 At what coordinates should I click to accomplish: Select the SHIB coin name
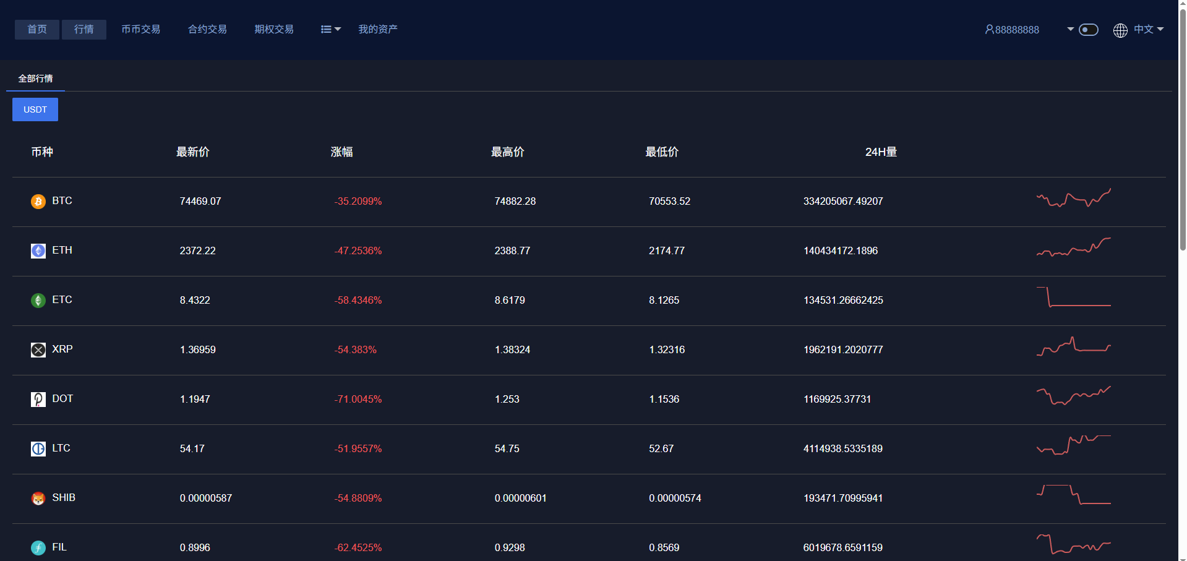pos(64,498)
